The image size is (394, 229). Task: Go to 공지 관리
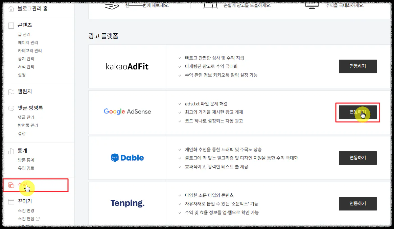tap(26, 59)
